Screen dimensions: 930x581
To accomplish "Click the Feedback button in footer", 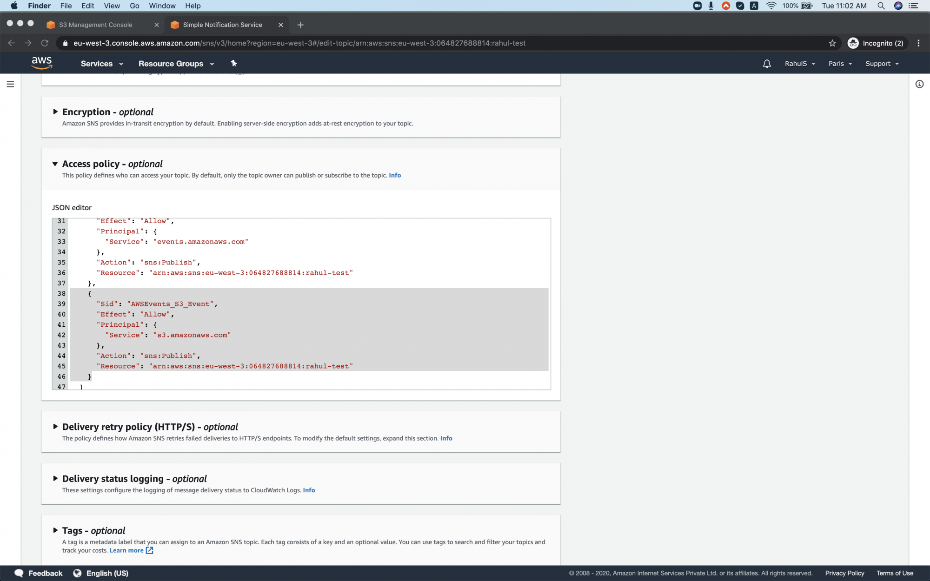I will (39, 573).
